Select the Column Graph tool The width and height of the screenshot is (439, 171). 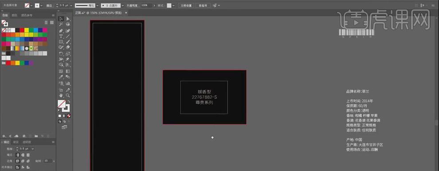[68, 83]
